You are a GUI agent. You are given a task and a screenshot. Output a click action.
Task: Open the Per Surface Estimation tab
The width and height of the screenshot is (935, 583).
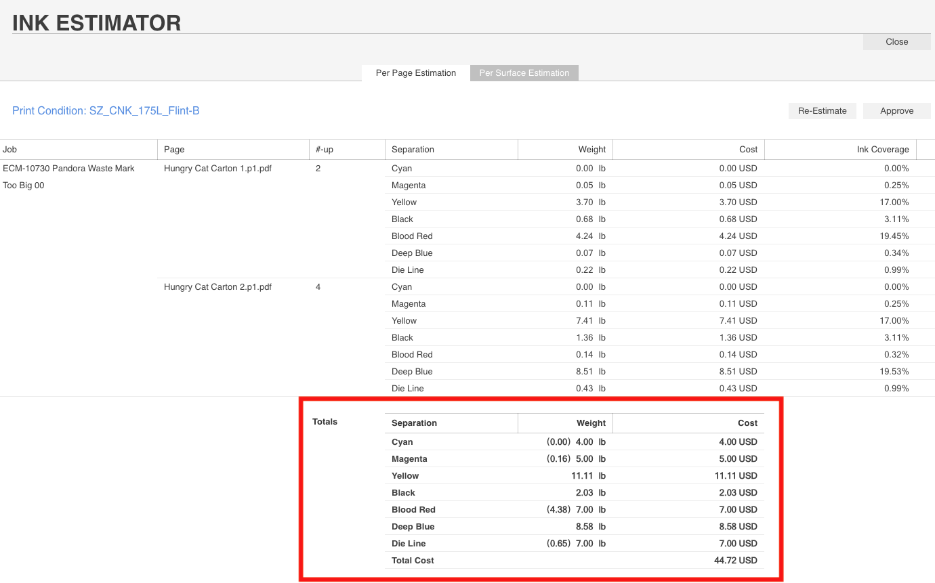coord(524,73)
